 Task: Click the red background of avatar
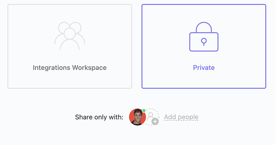[x=131, y=117]
